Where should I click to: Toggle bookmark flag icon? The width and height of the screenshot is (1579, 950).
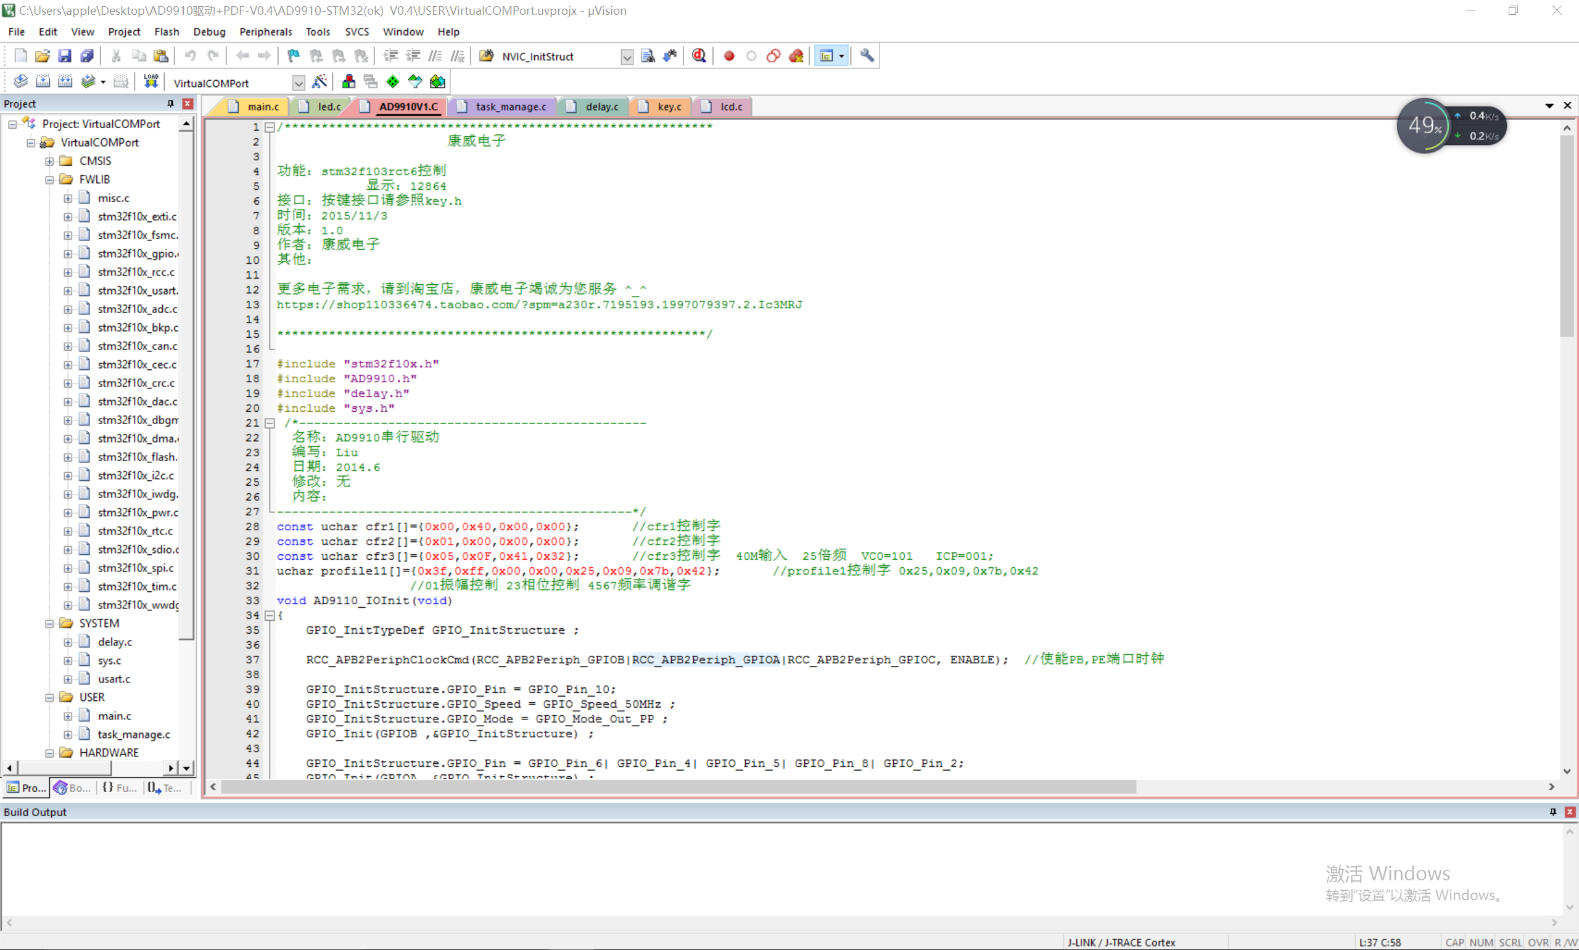[293, 56]
